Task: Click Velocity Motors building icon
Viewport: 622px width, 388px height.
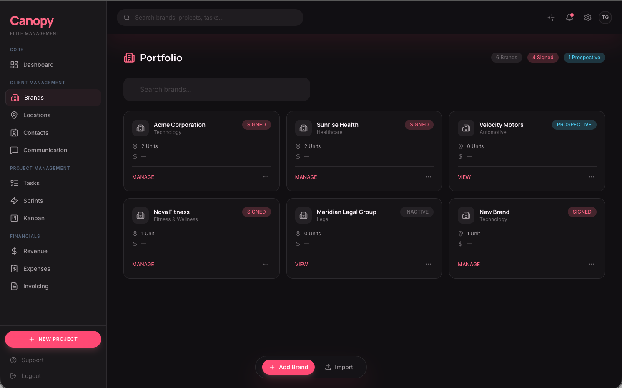Action: click(466, 128)
